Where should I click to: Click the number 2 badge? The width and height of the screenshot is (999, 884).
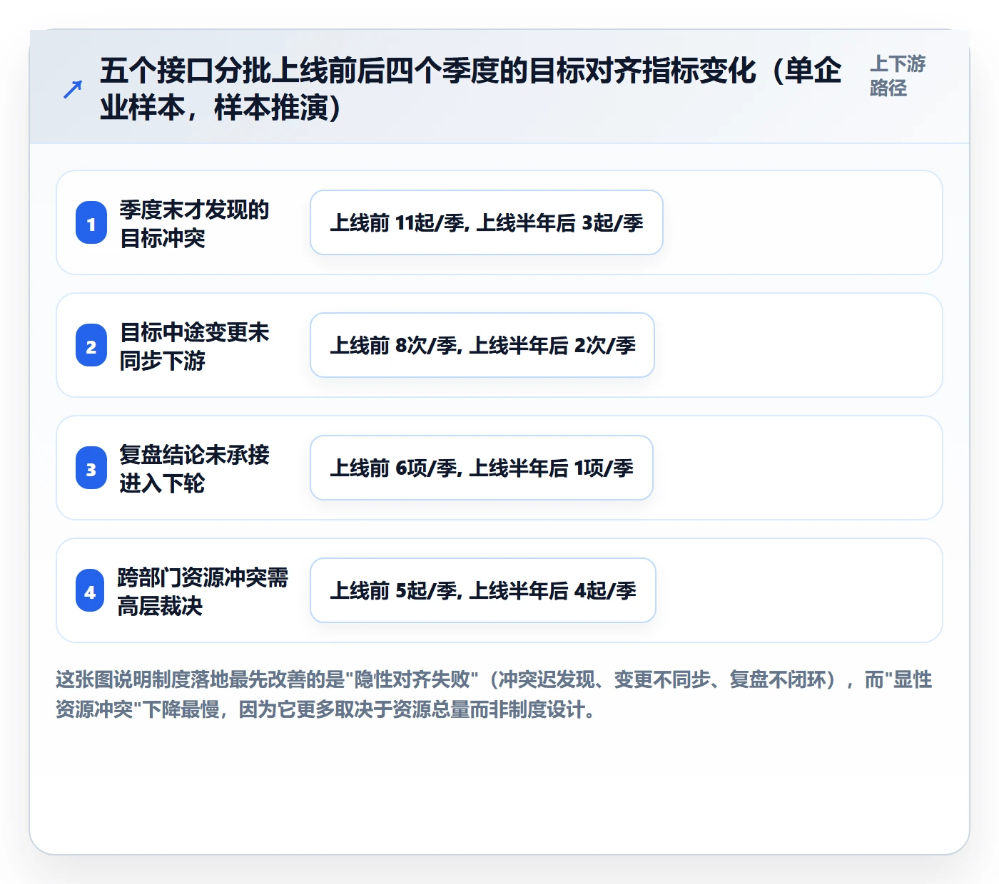(x=91, y=346)
